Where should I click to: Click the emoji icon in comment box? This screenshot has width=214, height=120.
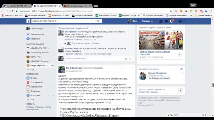tap(130, 59)
